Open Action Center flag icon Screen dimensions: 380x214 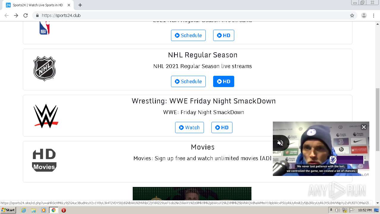tap(352, 210)
